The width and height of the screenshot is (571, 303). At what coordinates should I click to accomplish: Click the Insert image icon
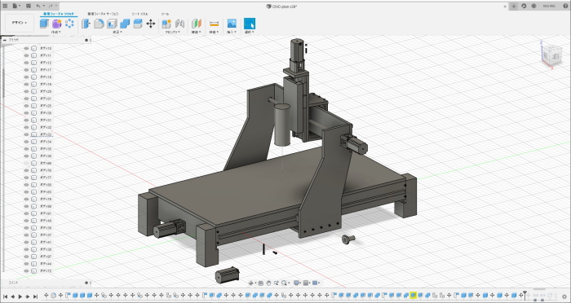[232, 24]
